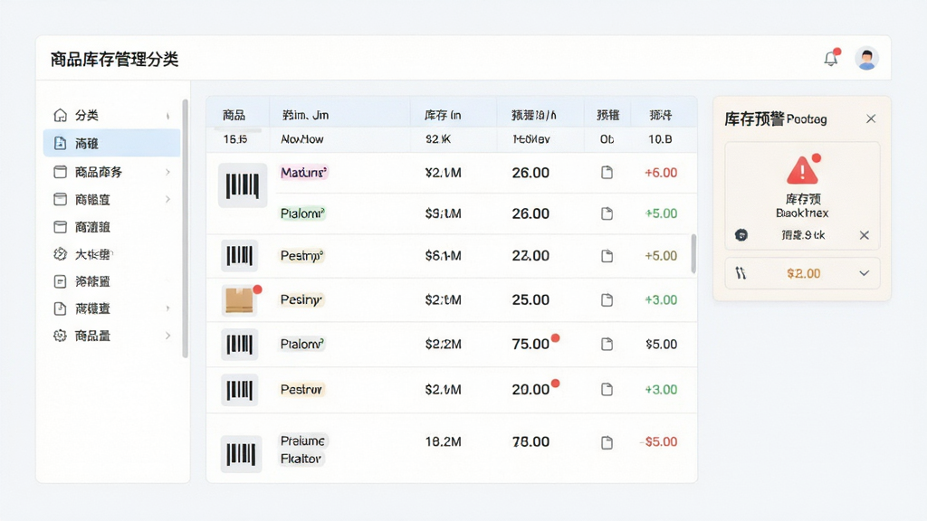Open the barcode thumbnail in the 78.00 row

241,454
